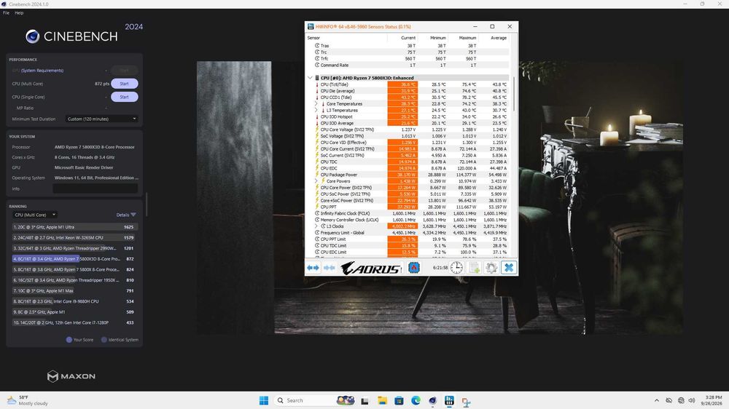
Task: Open HWiNFO sensor settings gear
Action: point(491,268)
